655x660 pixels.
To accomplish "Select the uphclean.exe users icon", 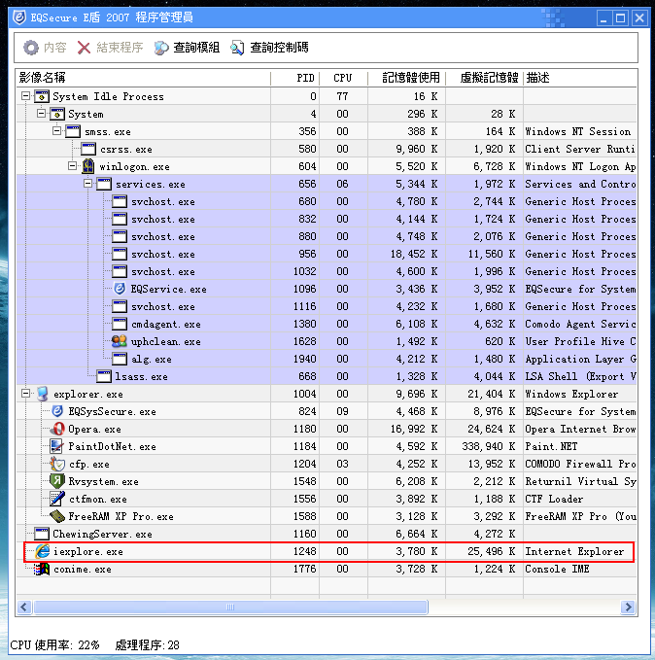I will coord(120,341).
